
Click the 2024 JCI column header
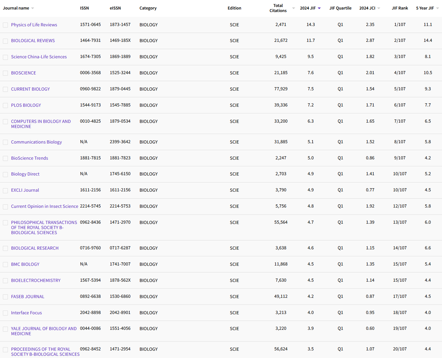[367, 8]
